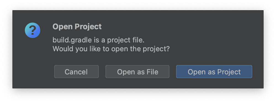Viewport: 276px width, 103px height.
Task: Open build.gradle as a plain file
Action: (137, 72)
